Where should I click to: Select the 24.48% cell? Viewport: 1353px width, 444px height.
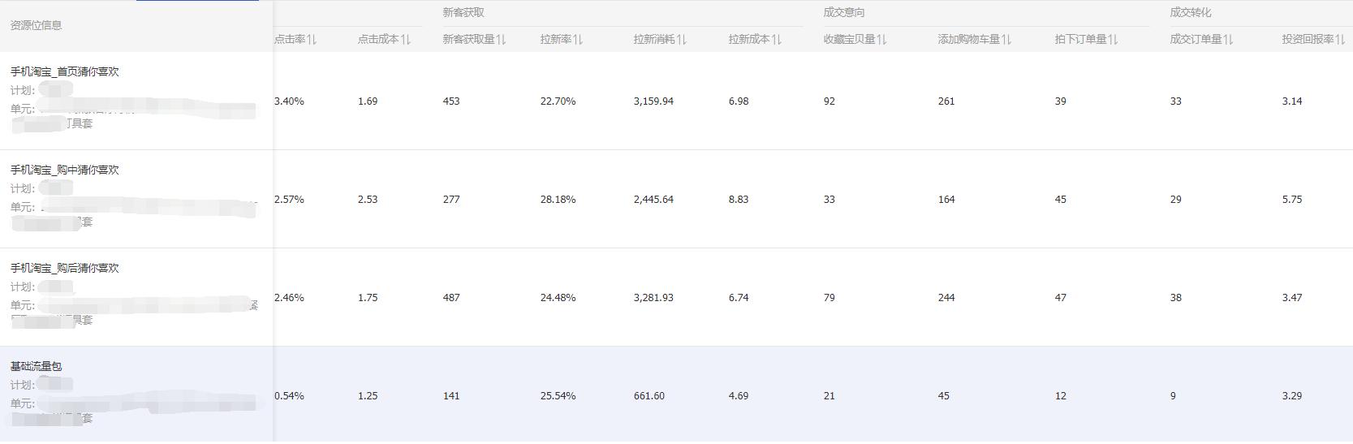(x=558, y=298)
